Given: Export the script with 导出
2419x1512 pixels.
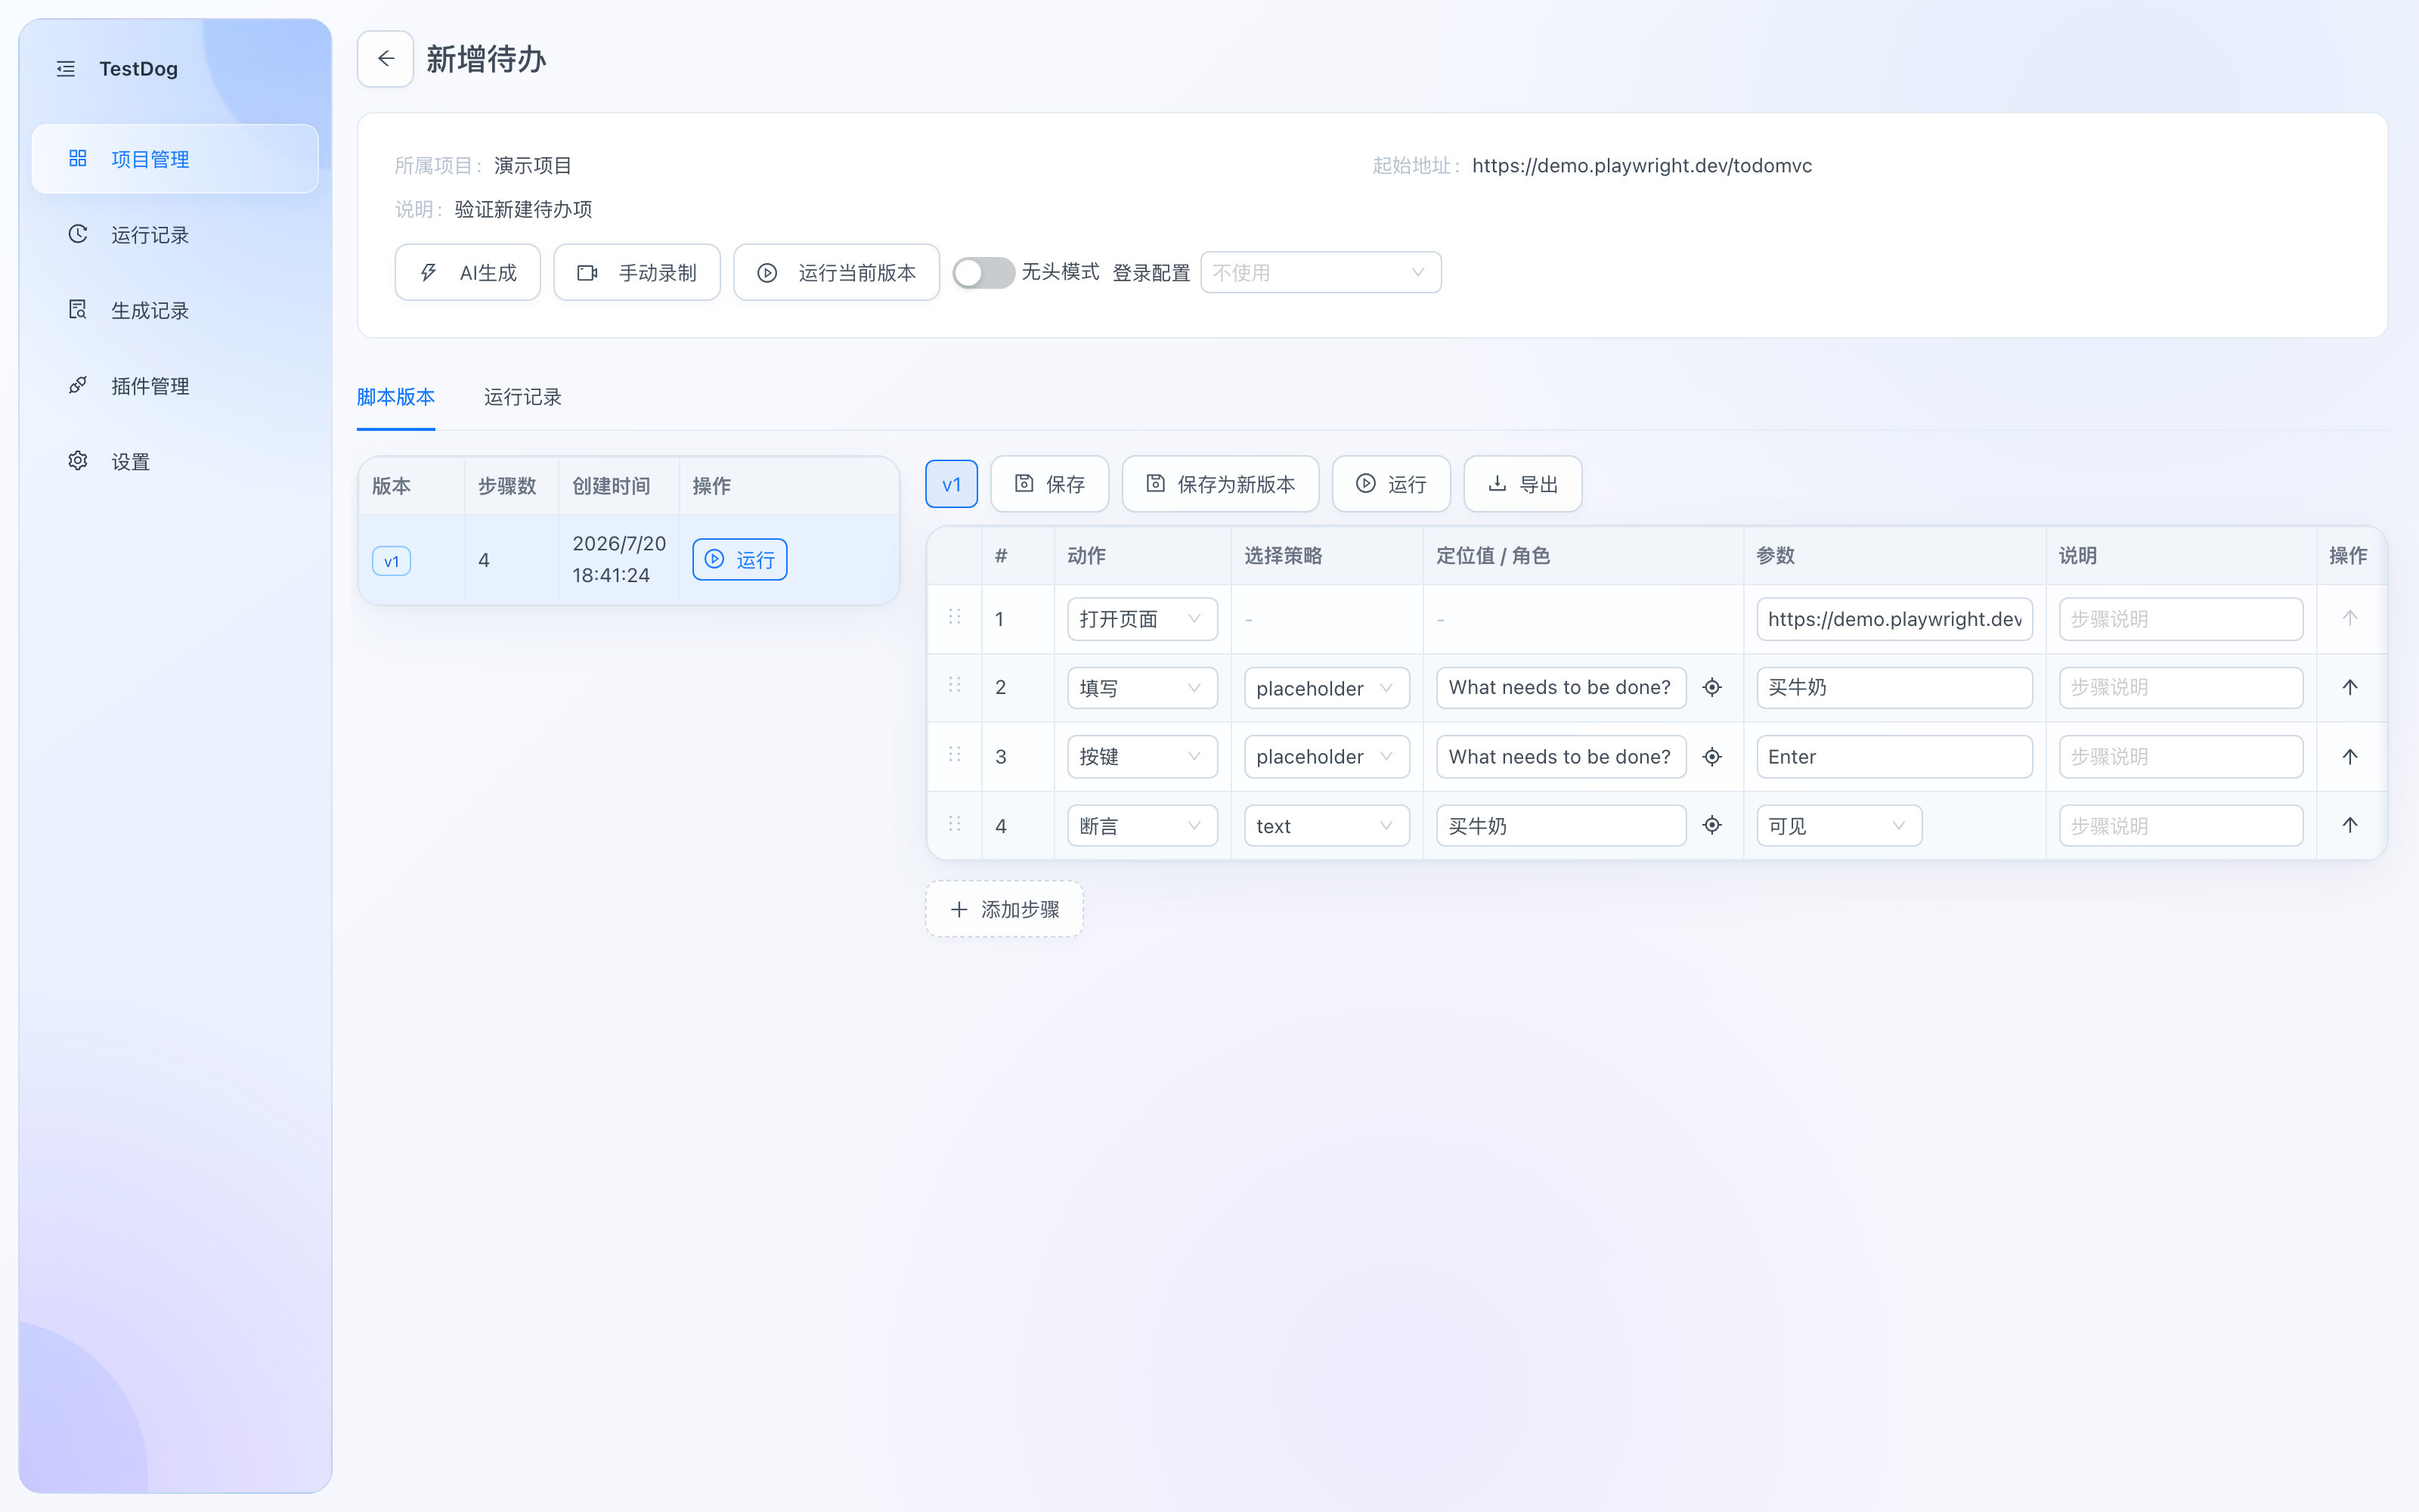Looking at the screenshot, I should [1523, 484].
